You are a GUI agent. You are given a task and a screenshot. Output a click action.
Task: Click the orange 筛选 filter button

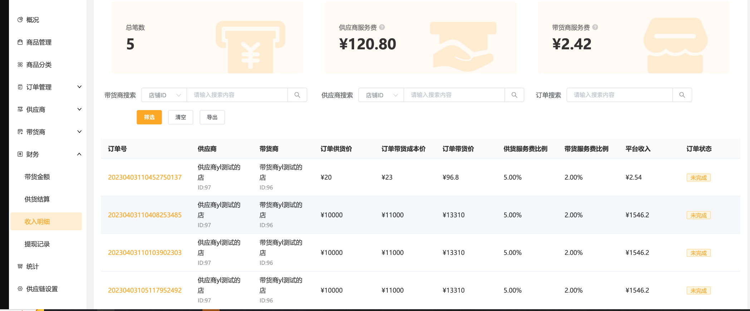pos(149,117)
